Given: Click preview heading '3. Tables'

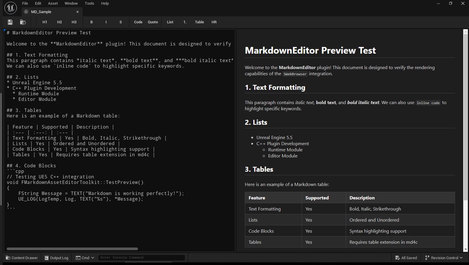Looking at the screenshot, I should pyautogui.click(x=259, y=169).
